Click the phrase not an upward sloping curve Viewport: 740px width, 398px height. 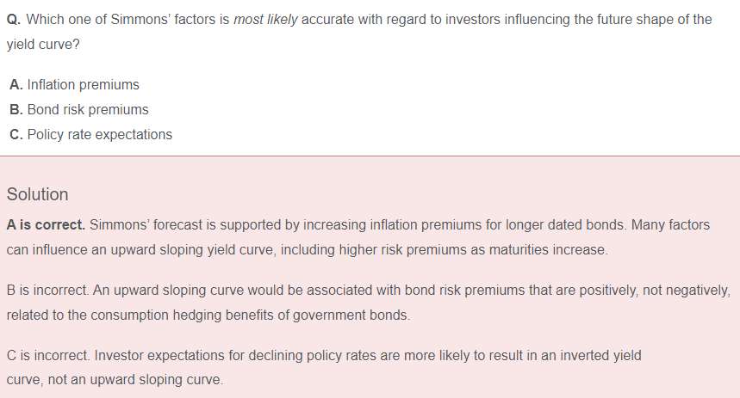(x=134, y=380)
